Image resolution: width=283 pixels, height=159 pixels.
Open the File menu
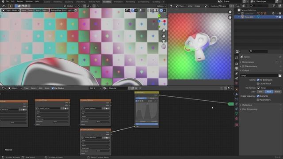click(x=7, y=1)
